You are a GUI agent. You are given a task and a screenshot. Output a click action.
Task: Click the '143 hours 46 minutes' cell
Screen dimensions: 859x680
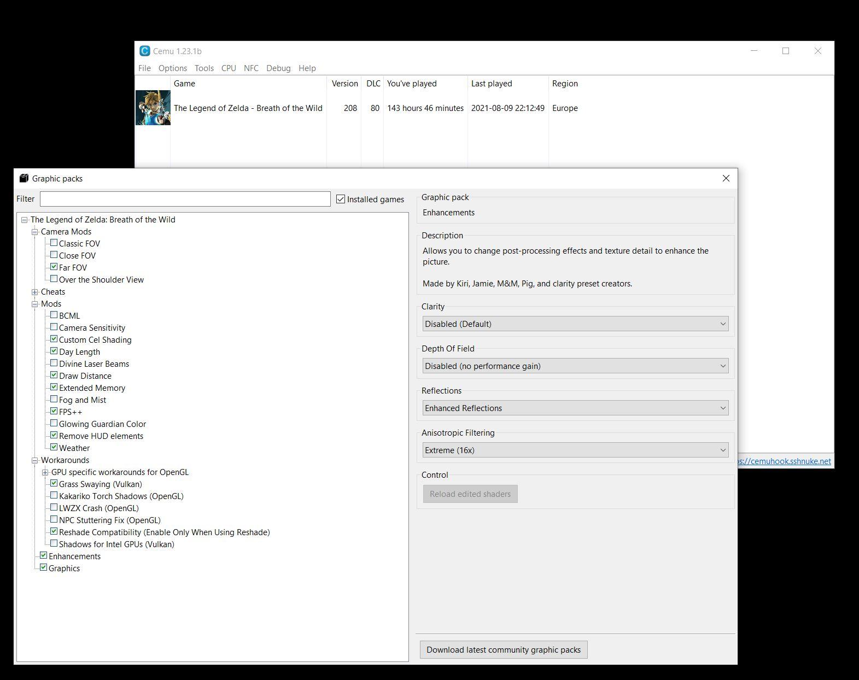coord(425,108)
